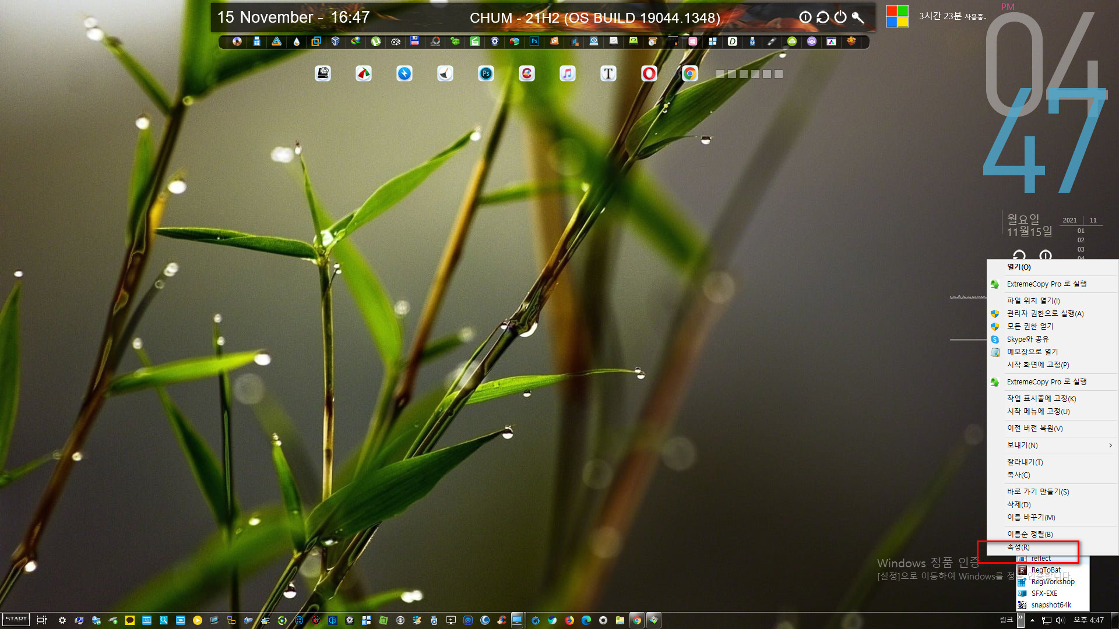This screenshot has height=629, width=1119.
Task: Click the disc icon at launcher bar start
Action: pyautogui.click(x=237, y=41)
